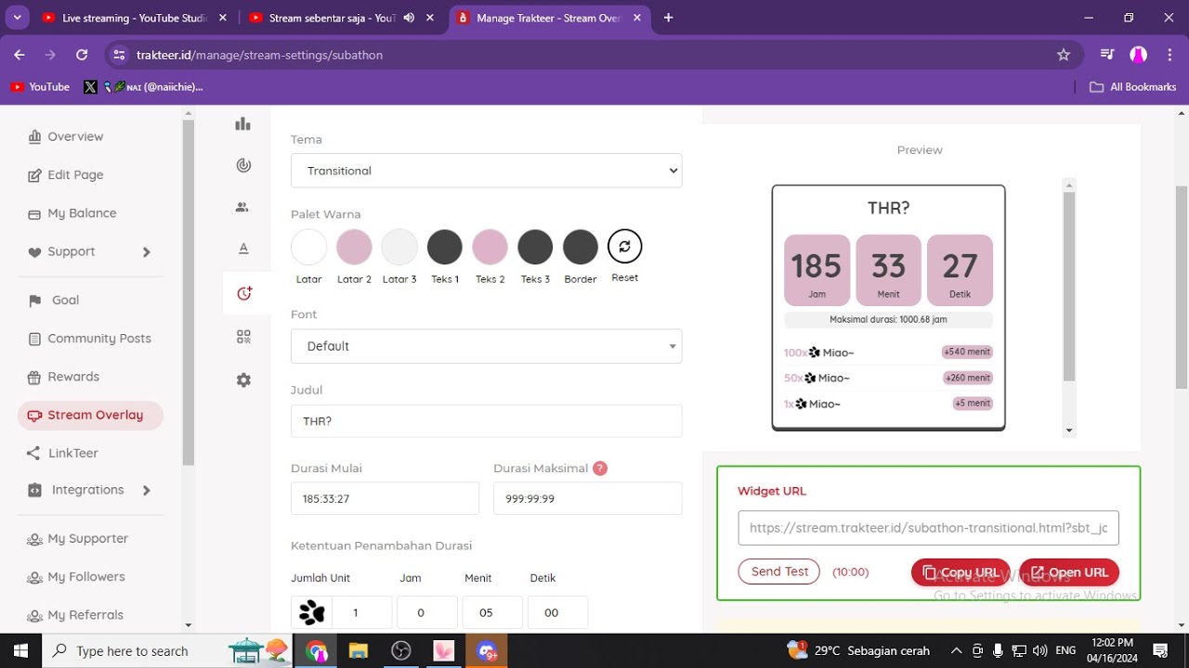The height and width of the screenshot is (668, 1189).
Task: Open the supporters group overlay icon
Action: 243,207
